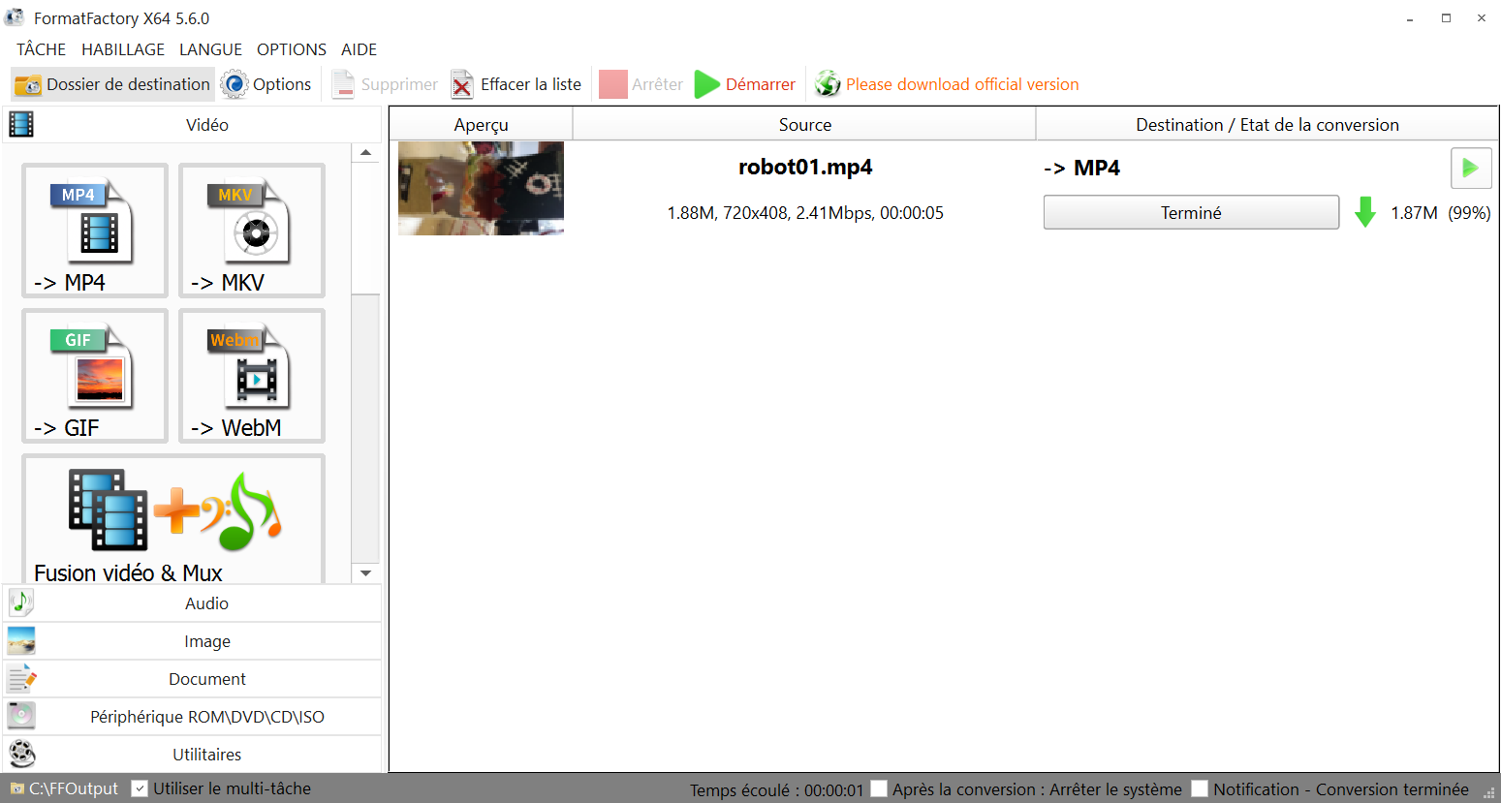Play the converted robot01 output file

pos(1470,168)
